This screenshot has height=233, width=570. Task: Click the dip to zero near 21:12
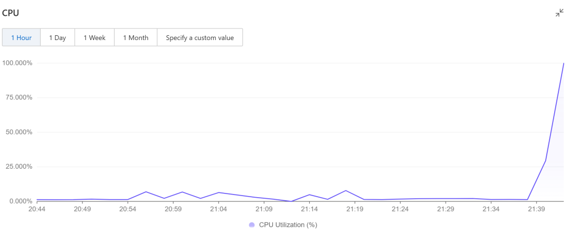coord(291,201)
